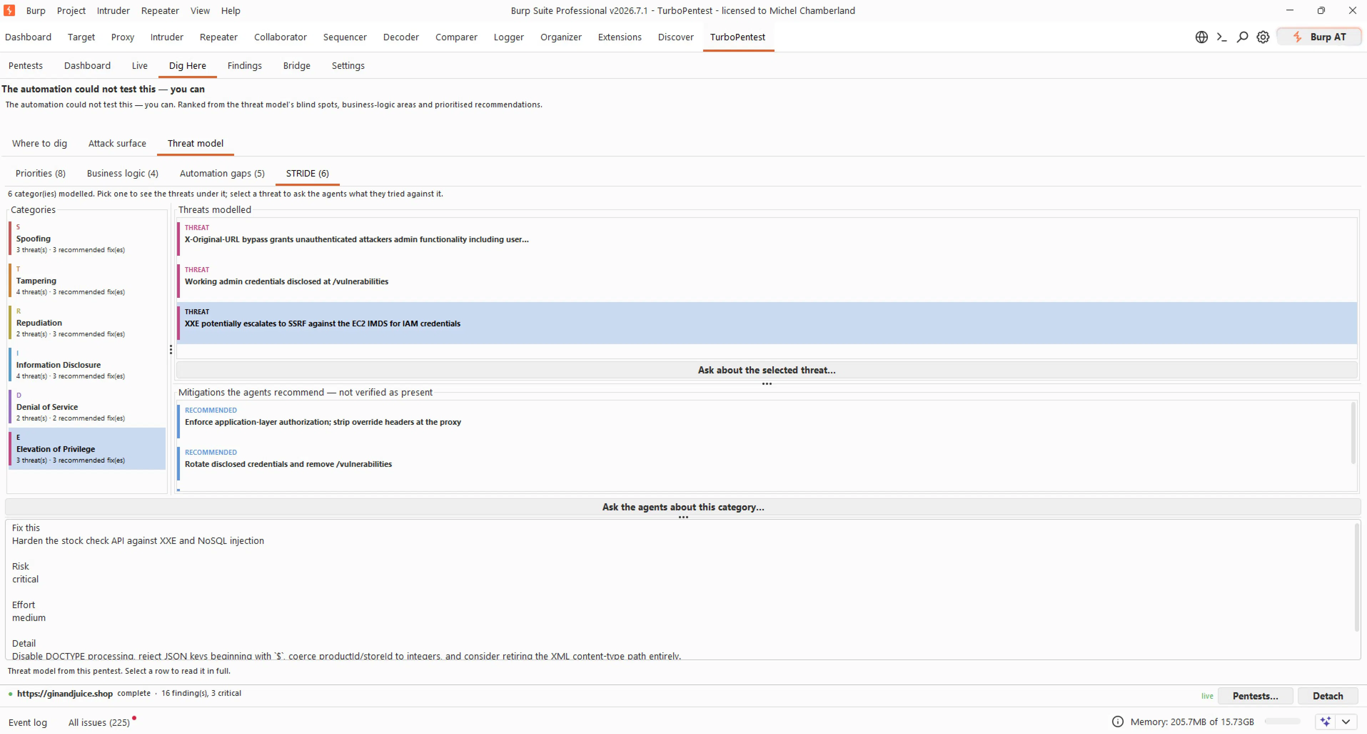Switch to Where to dig tab
The height and width of the screenshot is (734, 1367).
pos(40,144)
